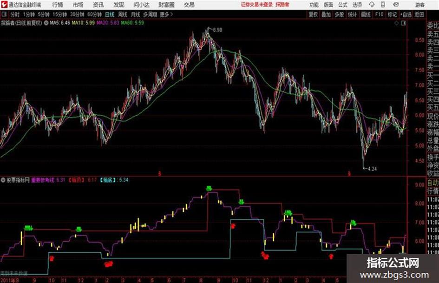Open the 问小达 menu
The height and width of the screenshot is (283, 439).
(141, 5)
